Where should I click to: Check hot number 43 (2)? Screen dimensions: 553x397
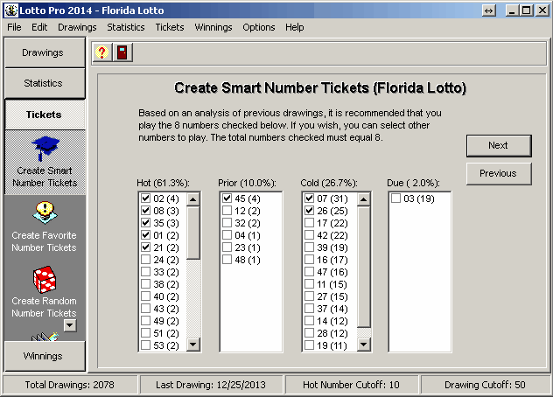point(145,309)
